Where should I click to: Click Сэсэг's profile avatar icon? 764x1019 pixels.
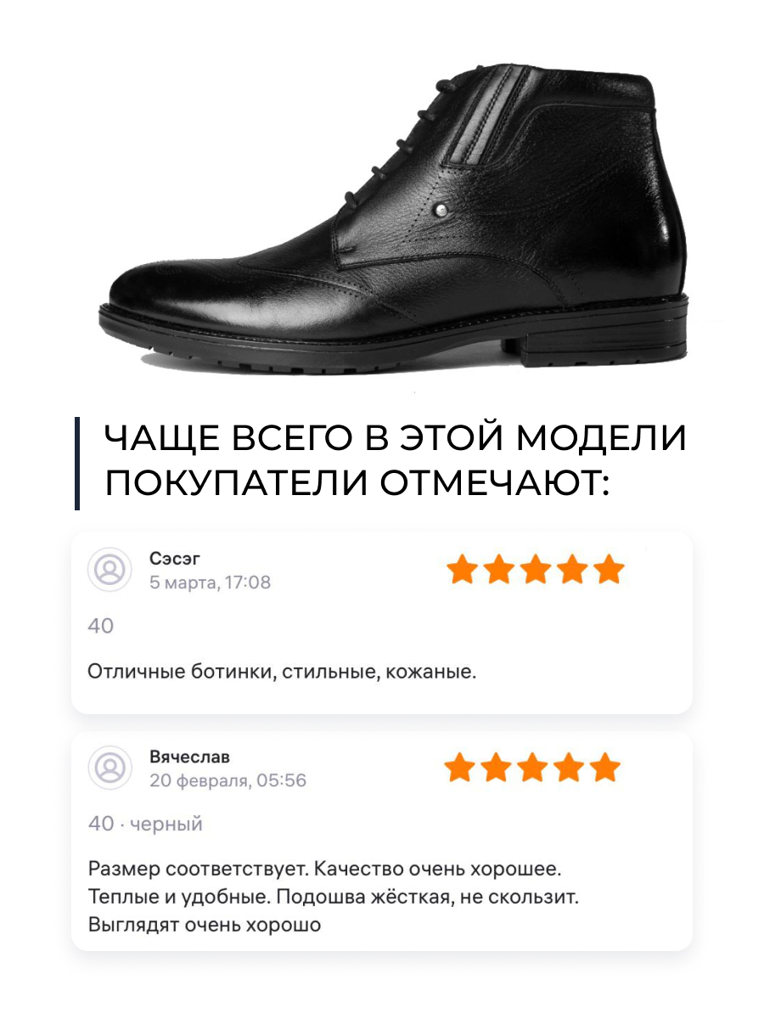point(110,570)
